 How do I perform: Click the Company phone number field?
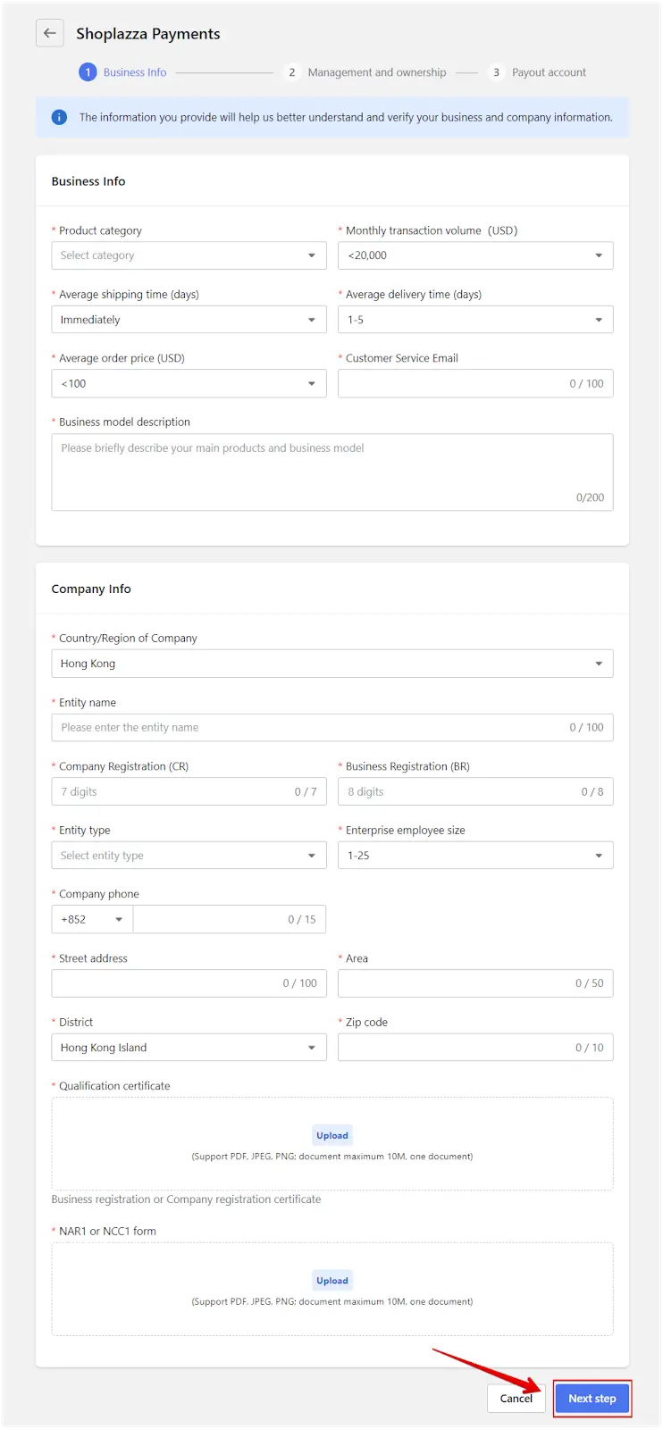point(230,919)
